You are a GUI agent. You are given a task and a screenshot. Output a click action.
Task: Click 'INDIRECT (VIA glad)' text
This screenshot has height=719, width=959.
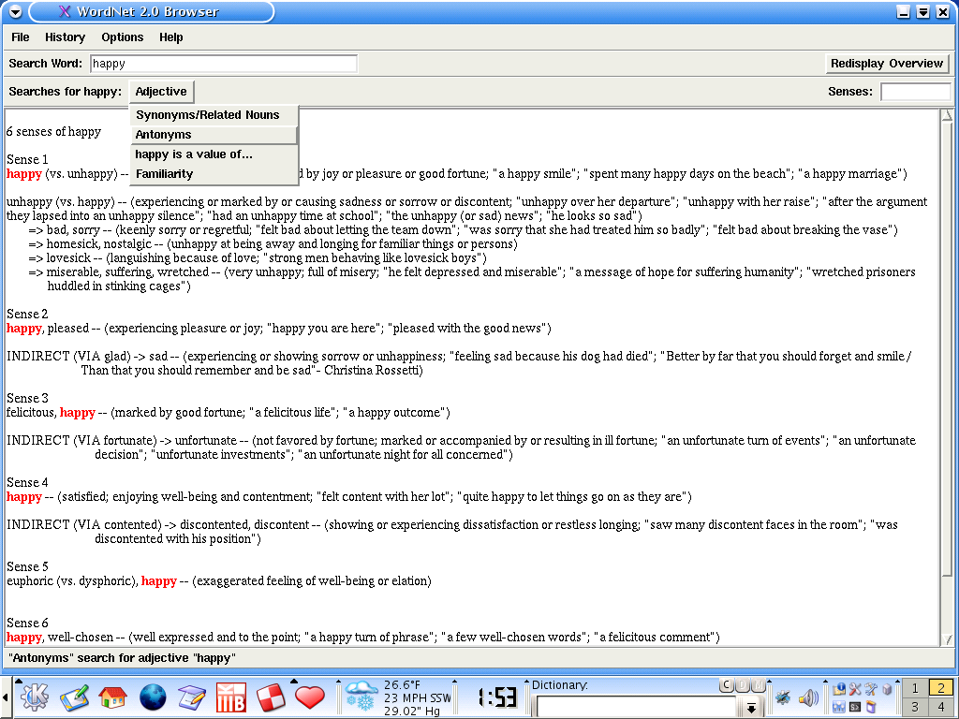tap(69, 357)
